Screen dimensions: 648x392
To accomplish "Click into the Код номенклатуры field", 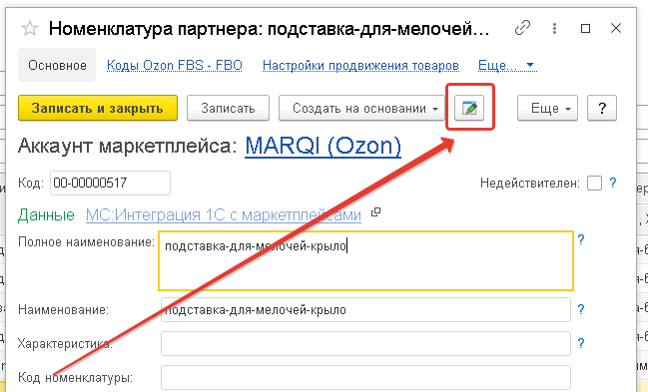I will [x=365, y=377].
